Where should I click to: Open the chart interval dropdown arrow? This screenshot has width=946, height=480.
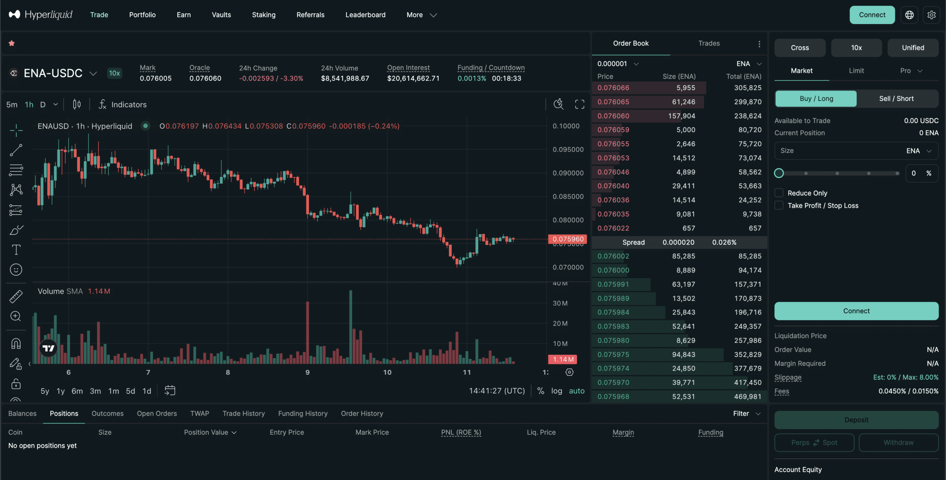[x=55, y=105]
